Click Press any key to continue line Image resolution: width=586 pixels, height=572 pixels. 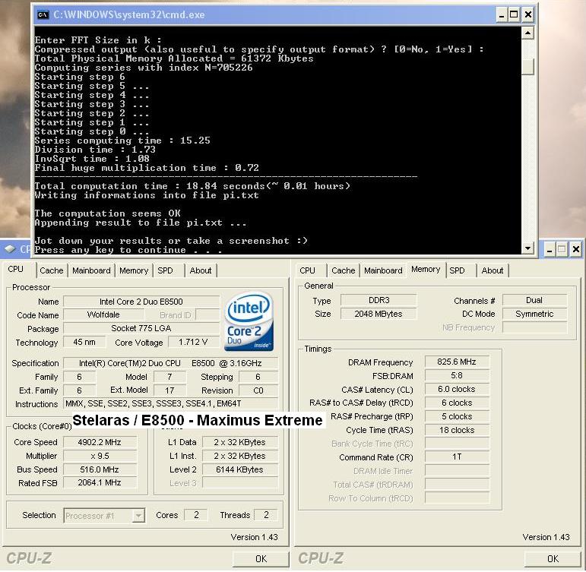point(128,250)
